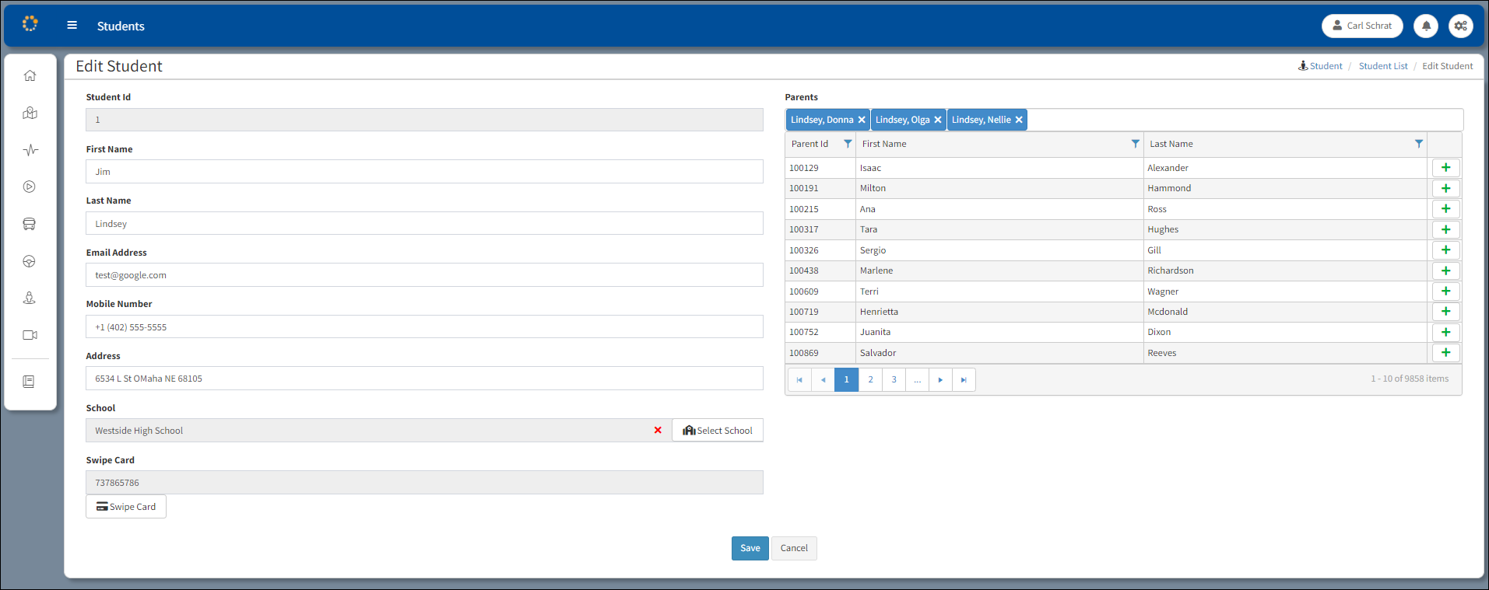Sort by Last Name column header
This screenshot has width=1489, height=590.
[1171, 144]
